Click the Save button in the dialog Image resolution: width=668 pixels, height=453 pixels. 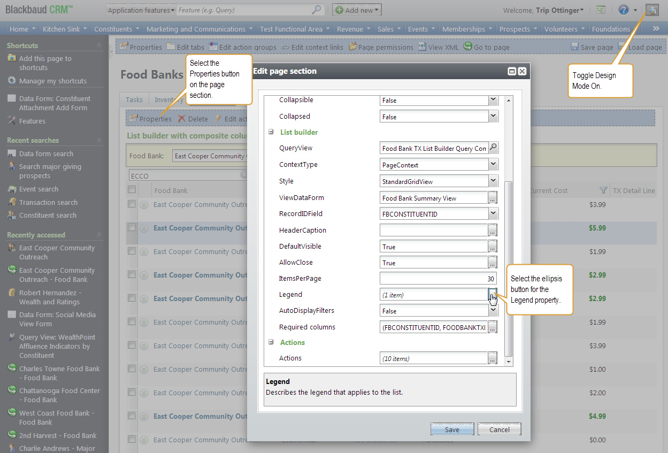click(x=452, y=429)
